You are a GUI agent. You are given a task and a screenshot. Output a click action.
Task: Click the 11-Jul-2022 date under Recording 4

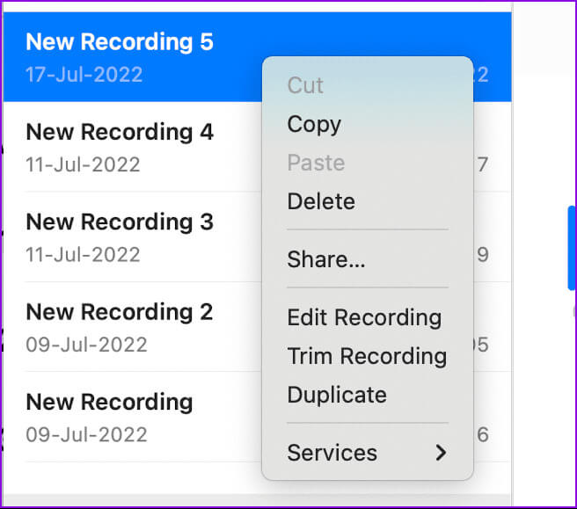[x=83, y=164]
